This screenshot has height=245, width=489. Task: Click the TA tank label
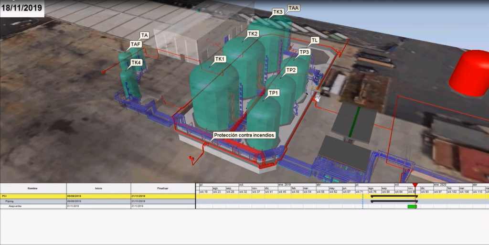(145, 35)
